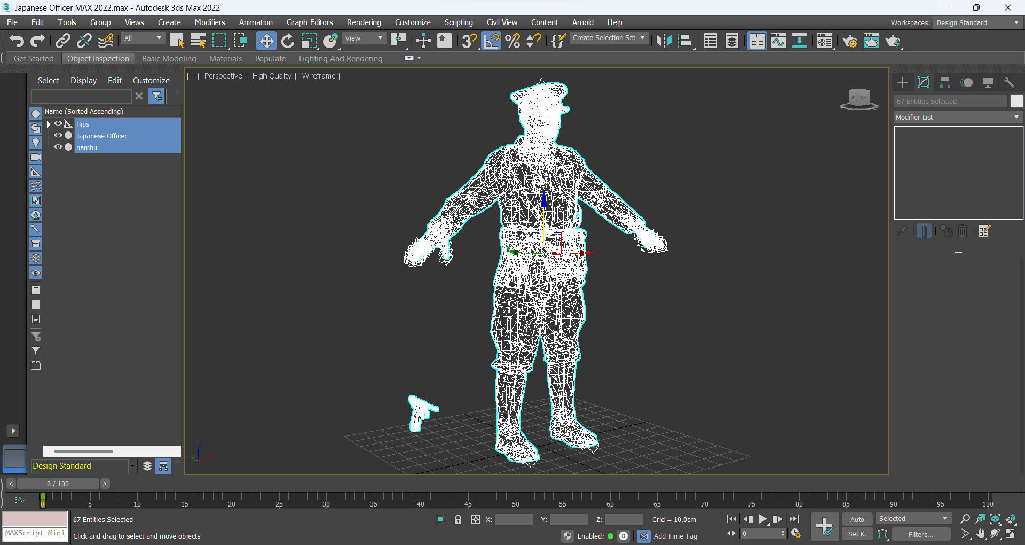The image size is (1025, 545).
Task: Click the time slider 0 / 100
Action: click(x=58, y=484)
